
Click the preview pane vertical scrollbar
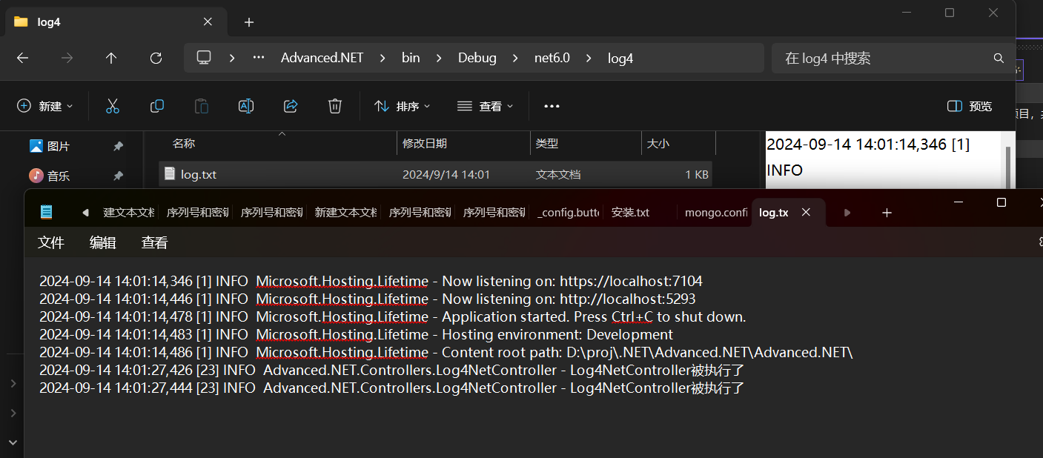click(x=1007, y=168)
